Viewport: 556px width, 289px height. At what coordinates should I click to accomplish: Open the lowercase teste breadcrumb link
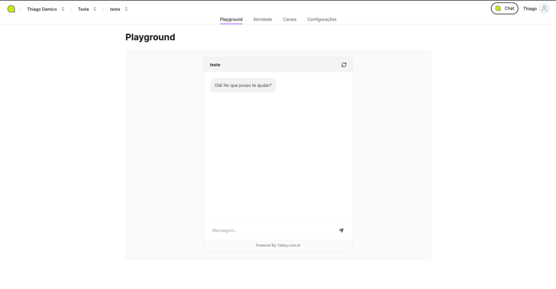[115, 9]
